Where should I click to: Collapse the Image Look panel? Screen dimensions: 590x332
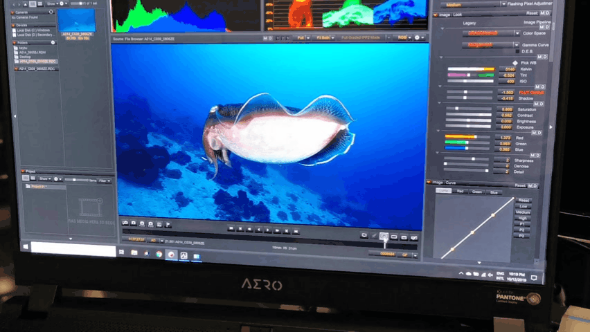437,13
